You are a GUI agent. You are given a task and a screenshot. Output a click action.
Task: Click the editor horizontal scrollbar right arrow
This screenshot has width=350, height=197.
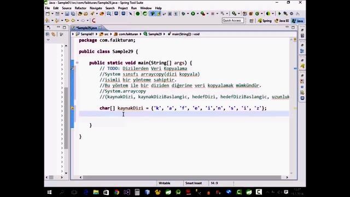[x=287, y=177]
